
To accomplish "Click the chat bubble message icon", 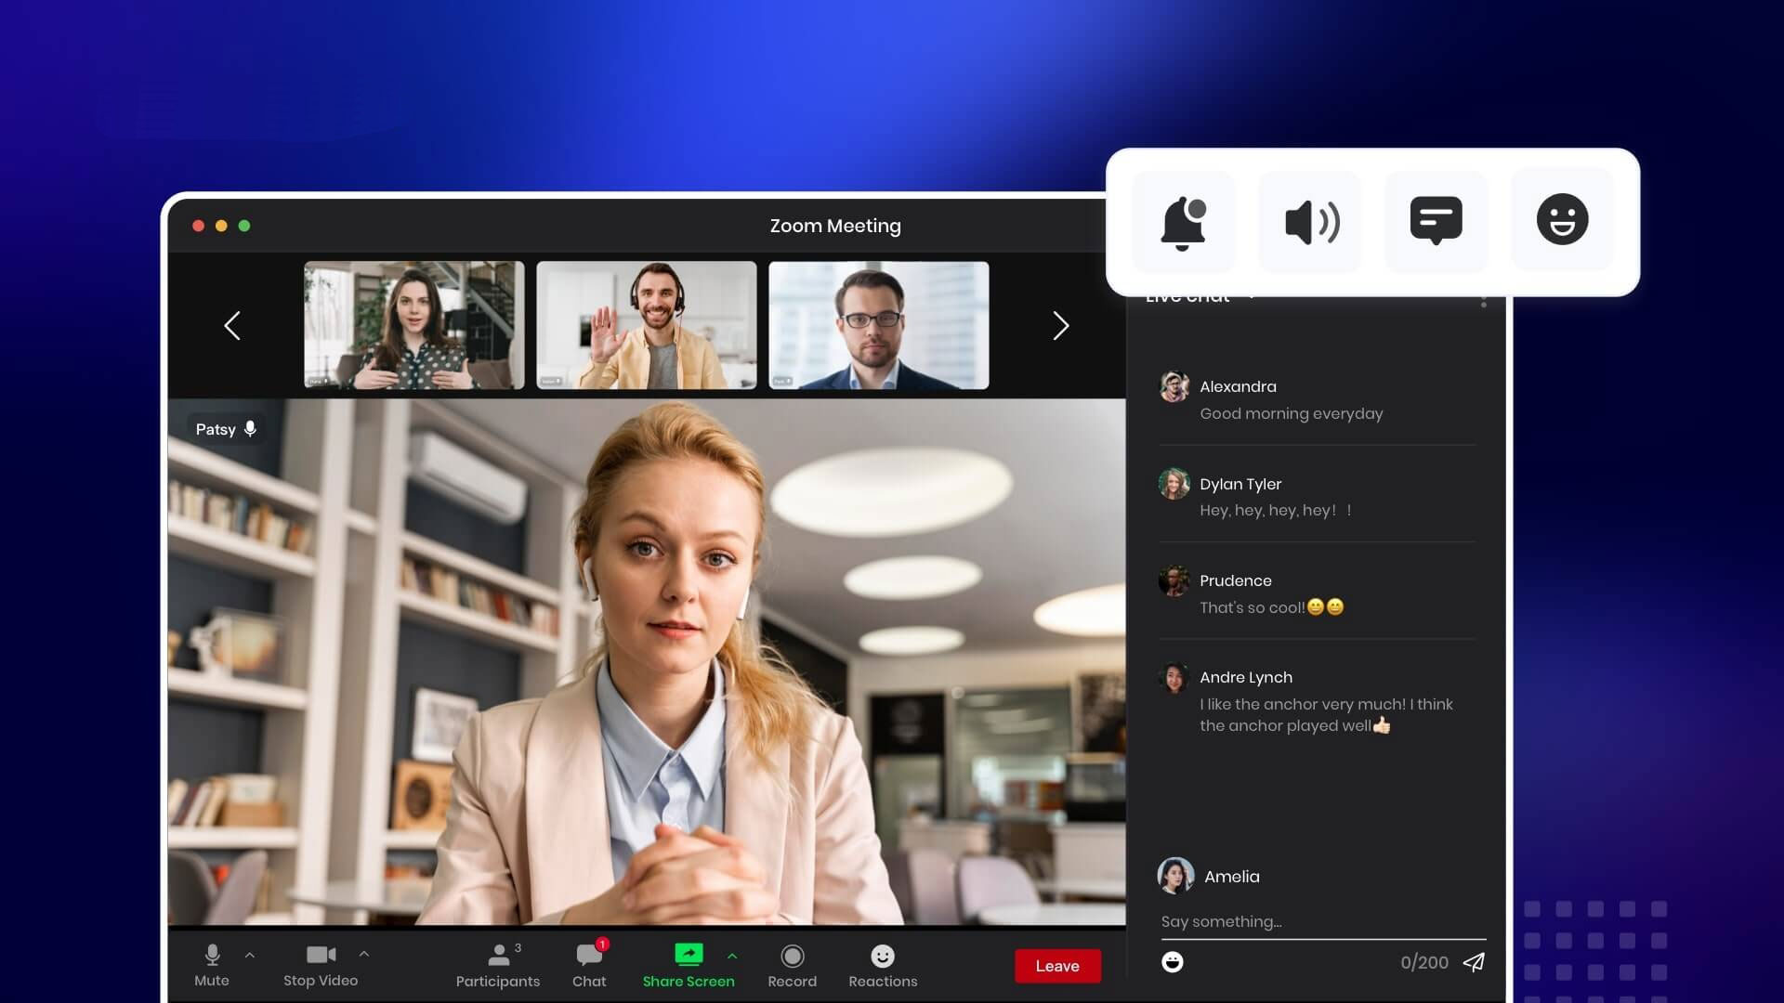I will 1436,222.
